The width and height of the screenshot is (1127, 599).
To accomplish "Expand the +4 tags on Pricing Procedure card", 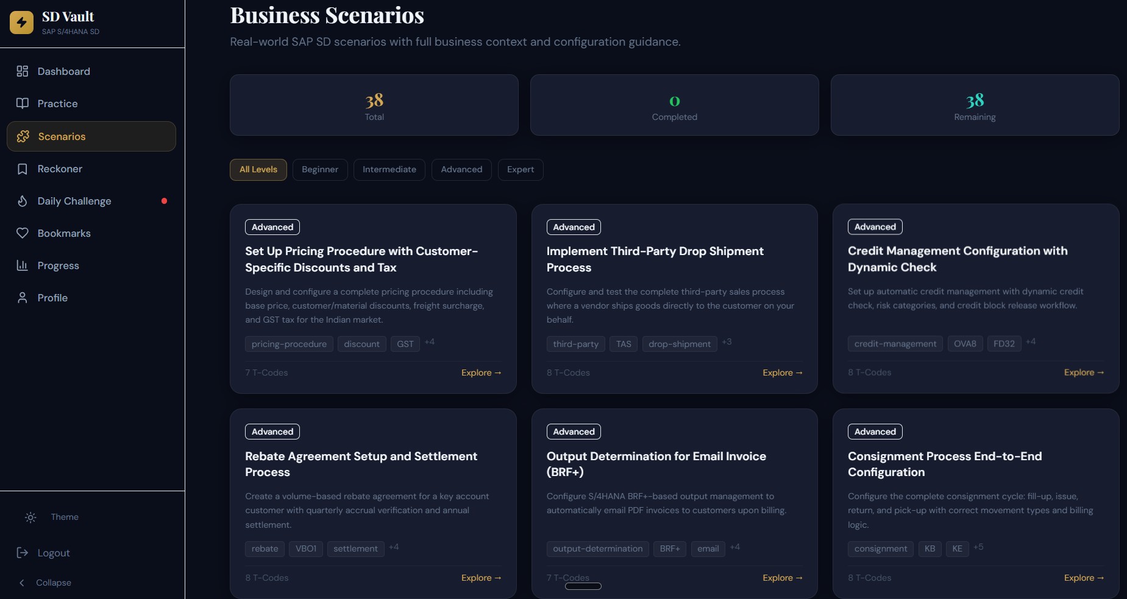I will (430, 342).
